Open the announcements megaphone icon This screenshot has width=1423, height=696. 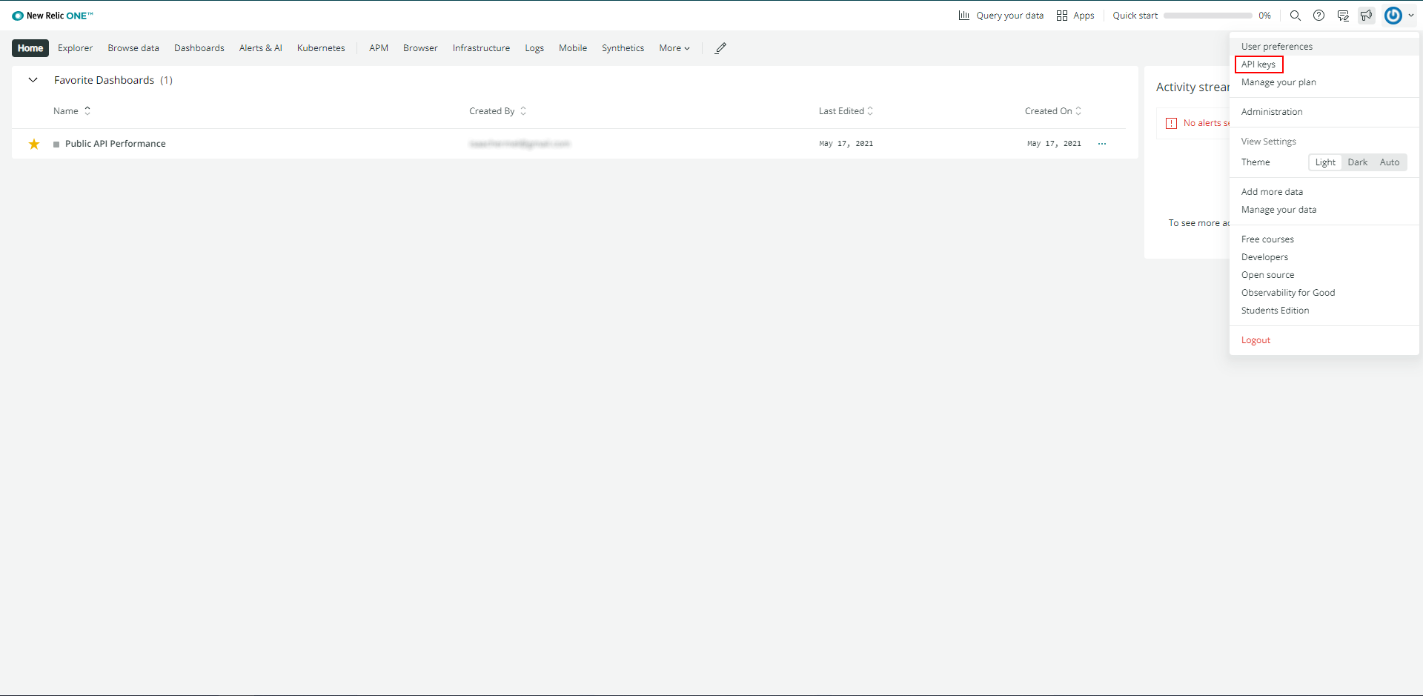tap(1366, 16)
